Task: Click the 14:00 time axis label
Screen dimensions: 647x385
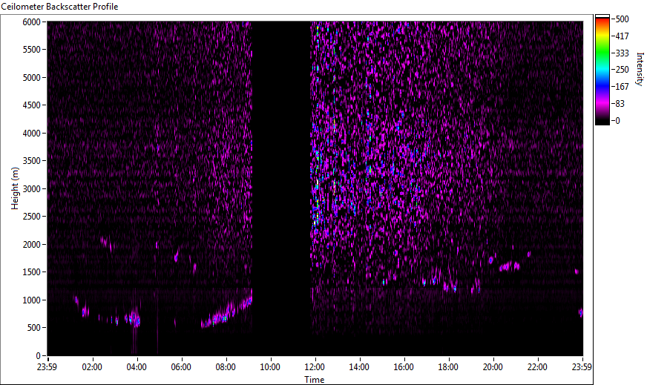Action: click(x=359, y=367)
